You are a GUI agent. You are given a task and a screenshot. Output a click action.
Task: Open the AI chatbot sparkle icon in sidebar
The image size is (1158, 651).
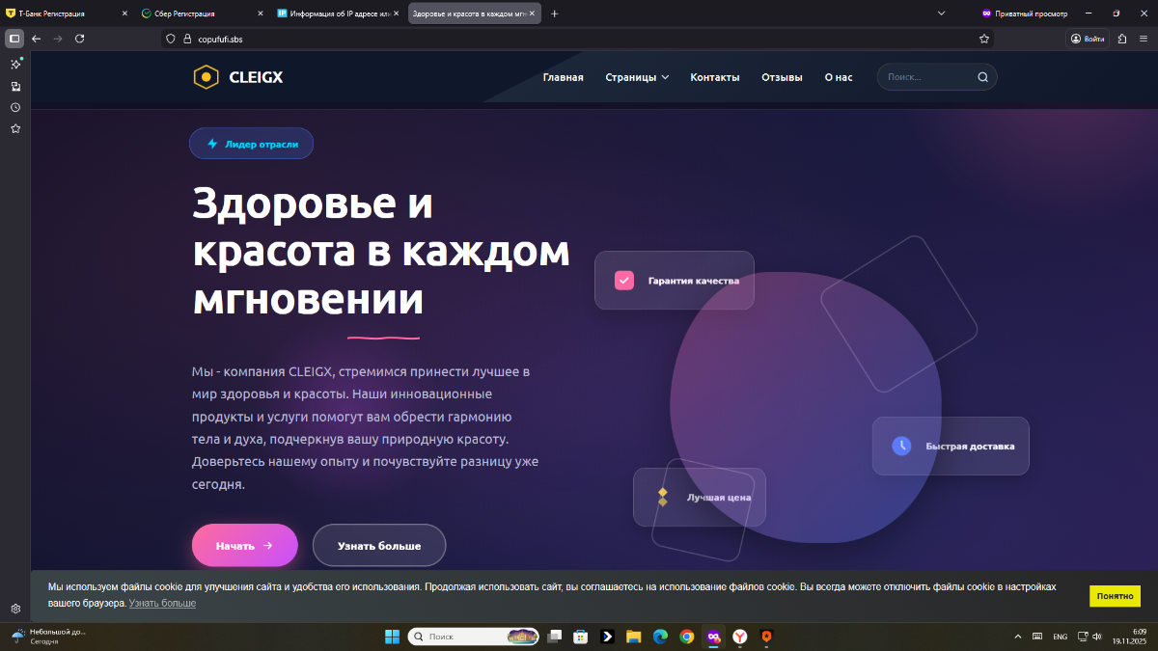(x=15, y=65)
